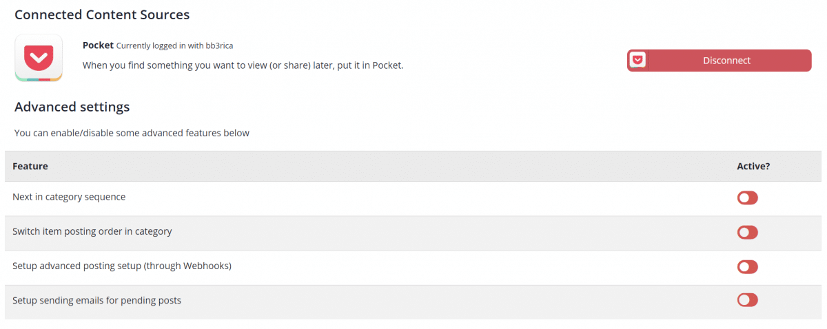This screenshot has width=827, height=329.
Task: Click the Advanced settings heading
Action: click(x=72, y=107)
